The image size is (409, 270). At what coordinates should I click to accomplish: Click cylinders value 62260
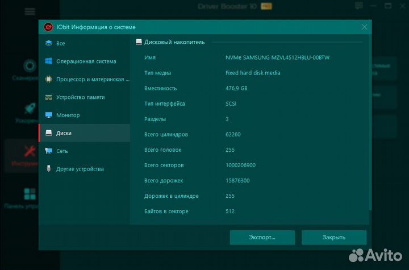pyautogui.click(x=233, y=135)
